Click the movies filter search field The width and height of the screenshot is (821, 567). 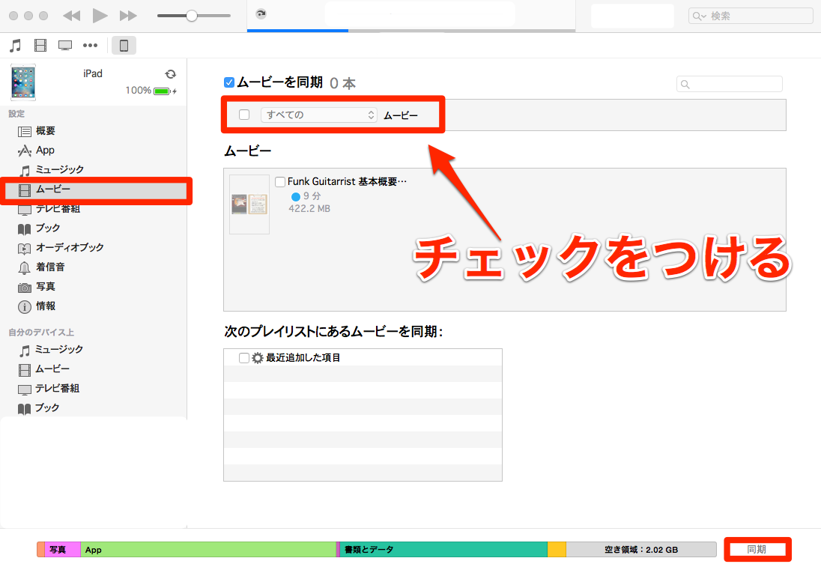pos(730,84)
